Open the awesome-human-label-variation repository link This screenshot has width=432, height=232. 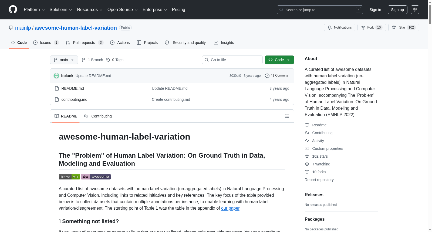[76, 28]
